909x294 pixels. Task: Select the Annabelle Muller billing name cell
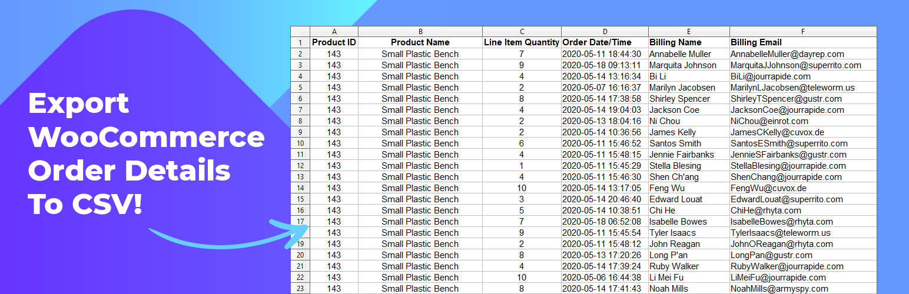[x=680, y=54]
